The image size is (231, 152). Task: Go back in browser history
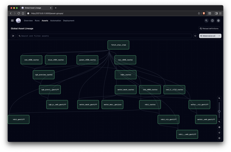tap(11, 13)
